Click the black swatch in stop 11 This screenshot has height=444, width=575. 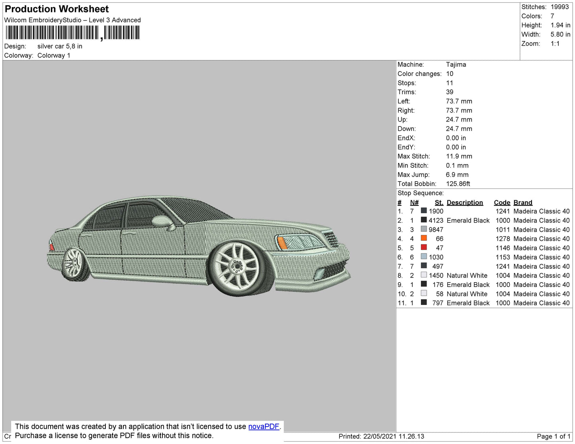point(424,302)
